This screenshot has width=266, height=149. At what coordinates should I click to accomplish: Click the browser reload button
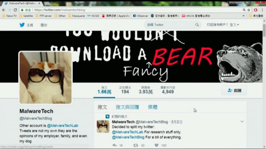[x=15, y=10]
